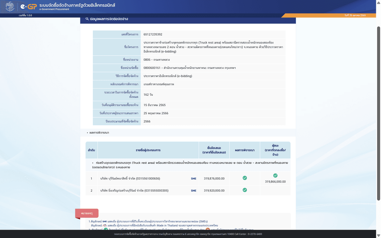Click row 1's green check under ผลการพิจารณา
This screenshot has width=381, height=238.
[x=245, y=178]
